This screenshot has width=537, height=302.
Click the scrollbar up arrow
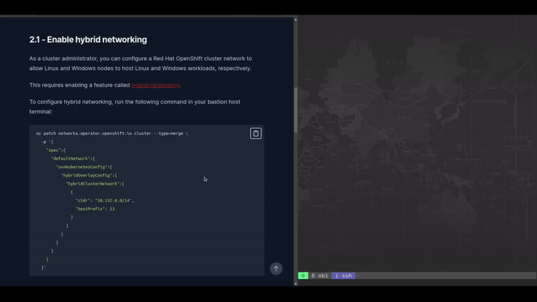[296, 19]
